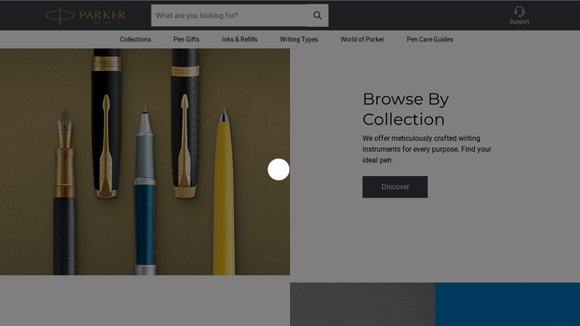
Task: Expand the Inks & Refills menu
Action: click(x=239, y=39)
